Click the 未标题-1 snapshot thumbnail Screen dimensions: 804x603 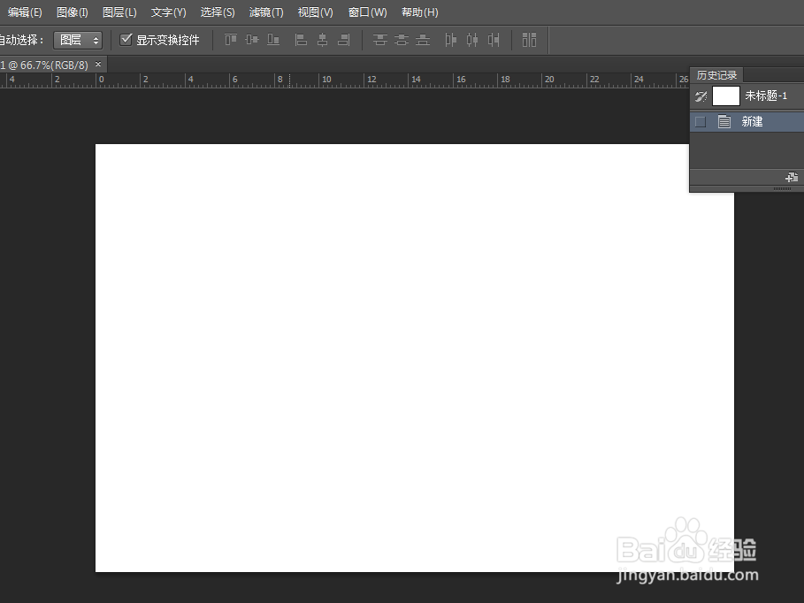(726, 95)
